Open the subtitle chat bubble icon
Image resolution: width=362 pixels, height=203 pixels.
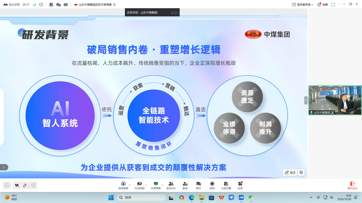tap(7, 185)
